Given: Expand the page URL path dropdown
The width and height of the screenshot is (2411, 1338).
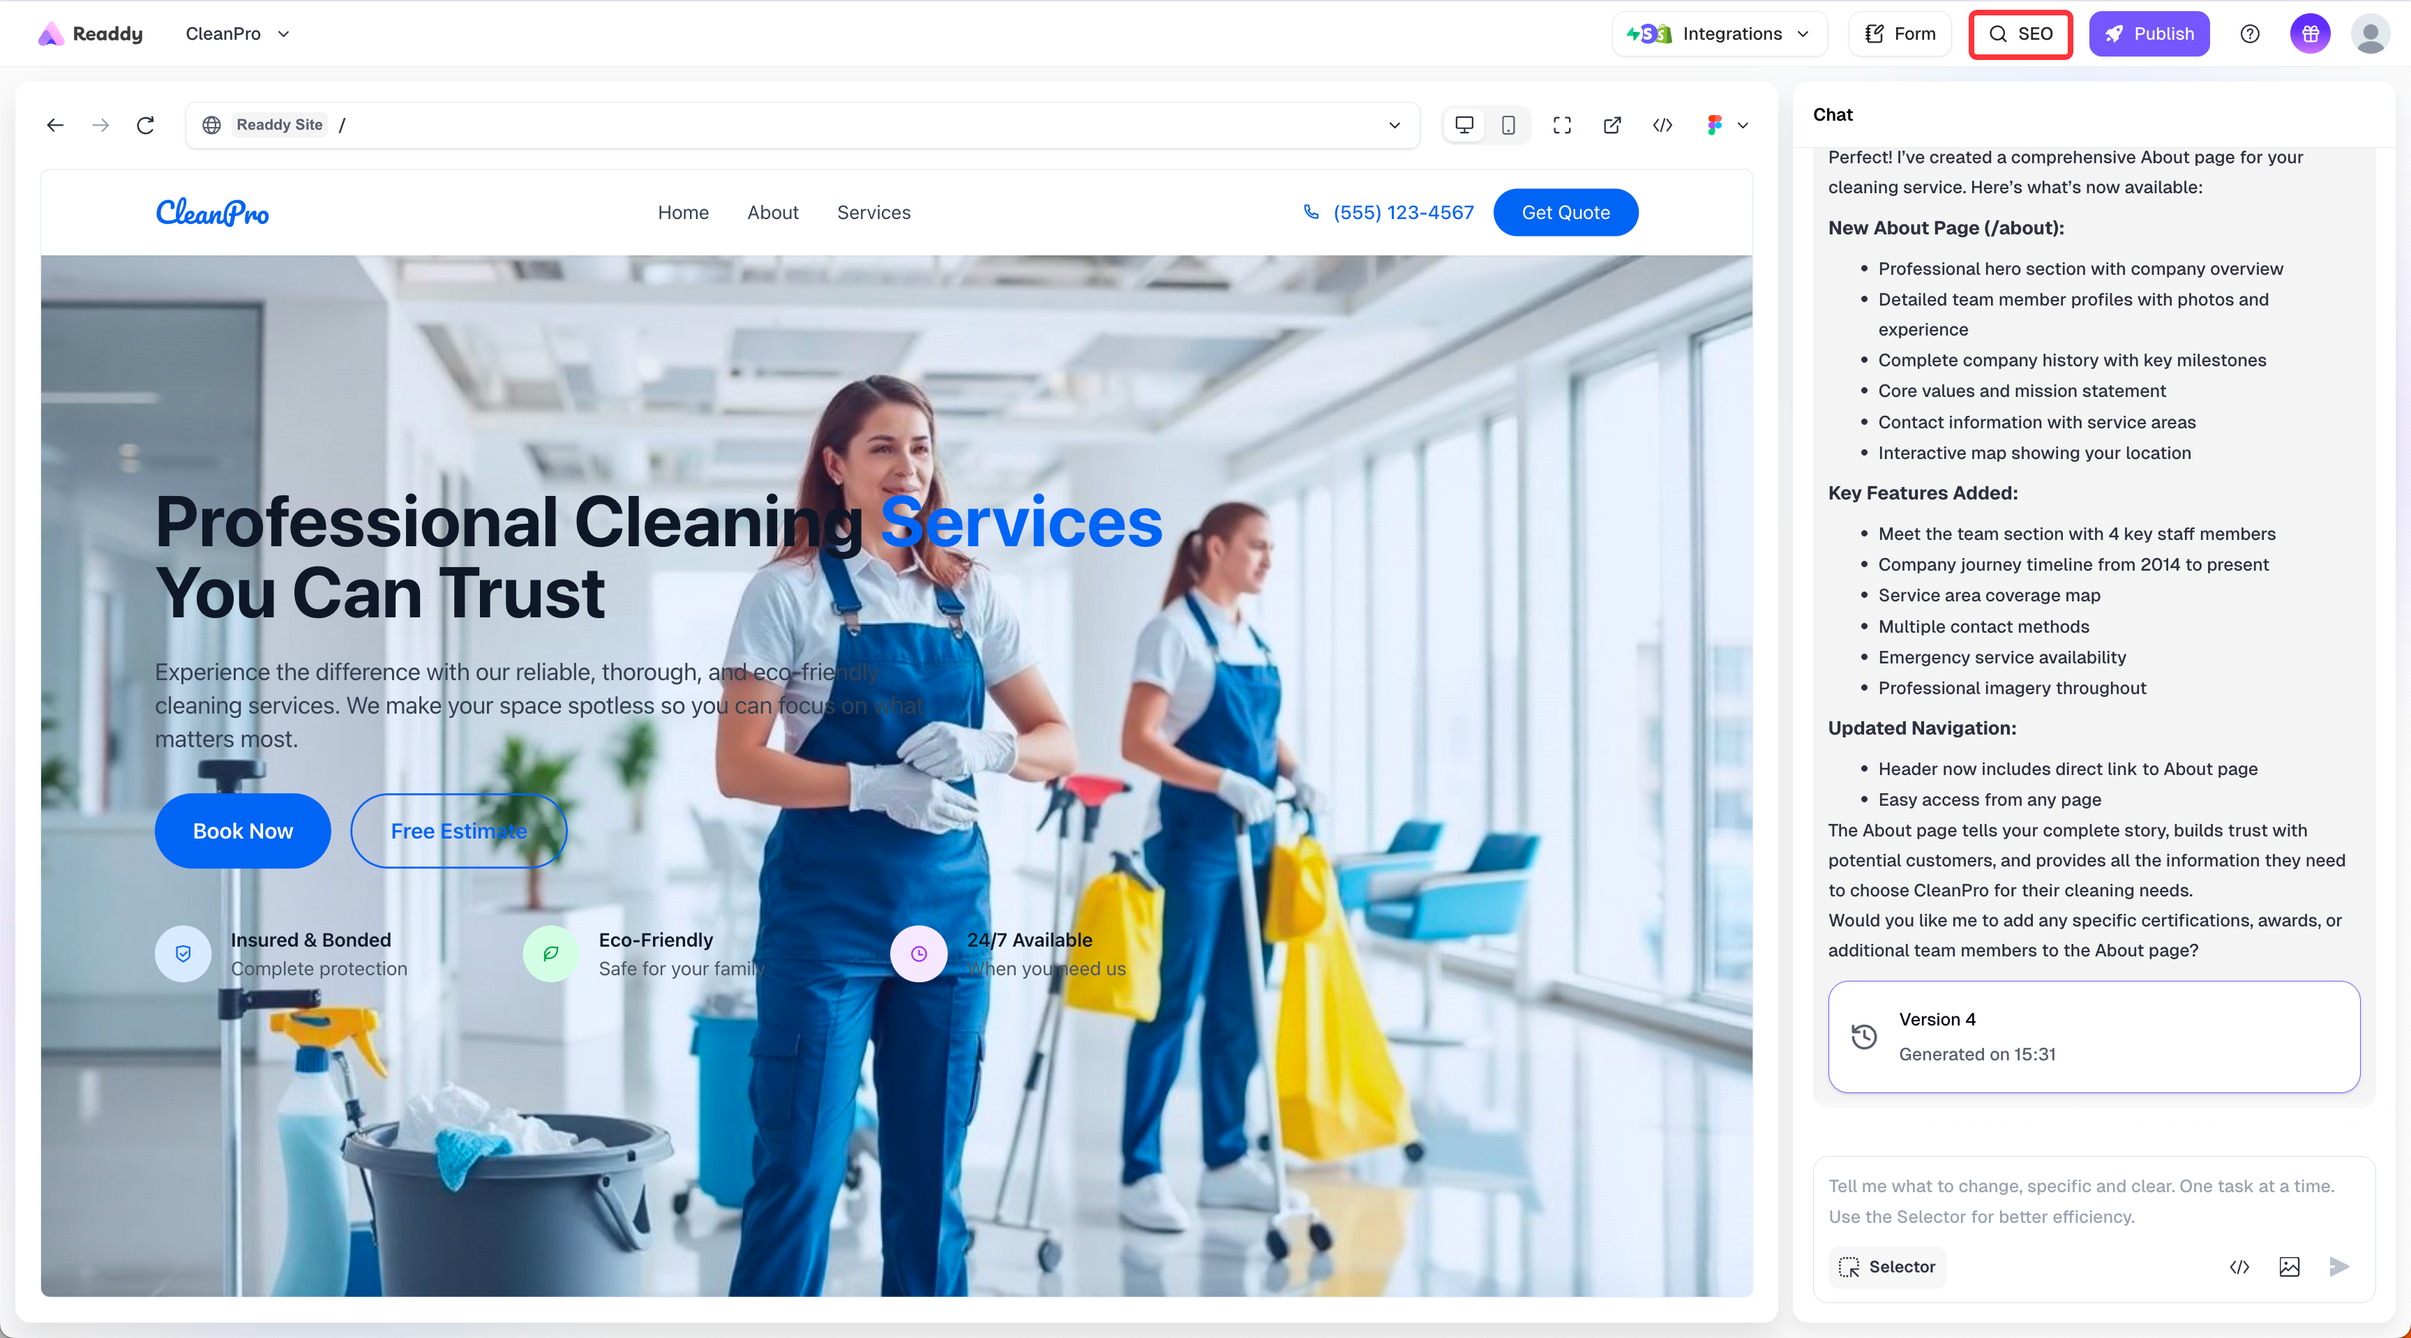Looking at the screenshot, I should 1395,126.
